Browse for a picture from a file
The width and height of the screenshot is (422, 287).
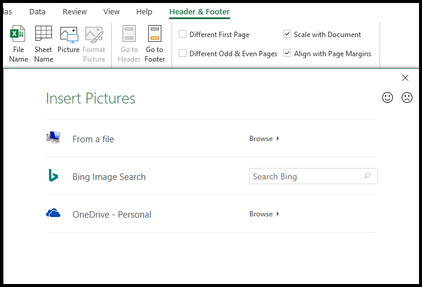[264, 139]
